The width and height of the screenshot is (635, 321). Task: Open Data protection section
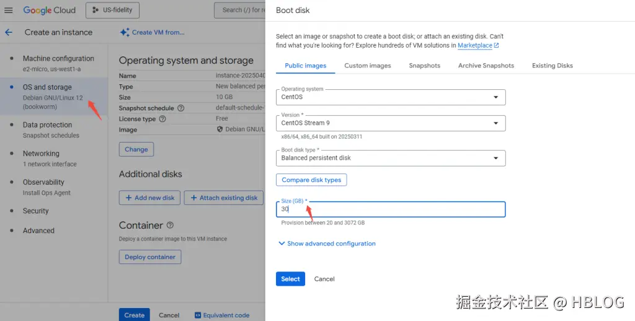(54, 130)
